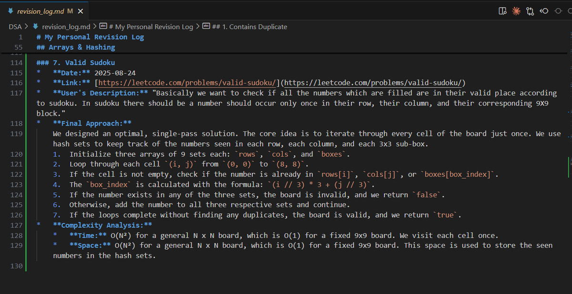Go to previous change arrow icon
Screen dimensions: 572x294
[x=544, y=11]
